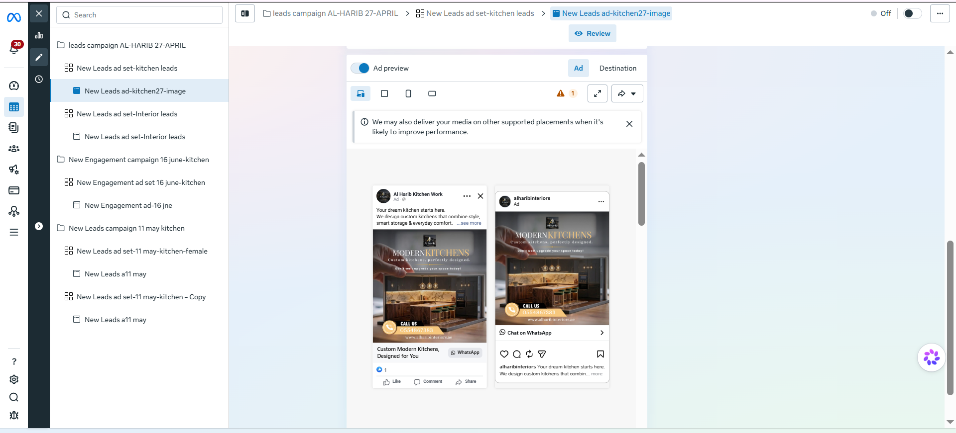Select New Engagement campaign 16 june-kitchen

point(139,160)
